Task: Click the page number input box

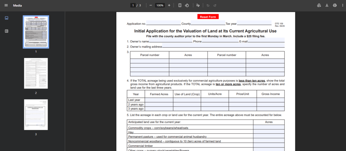Action: (x=133, y=5)
